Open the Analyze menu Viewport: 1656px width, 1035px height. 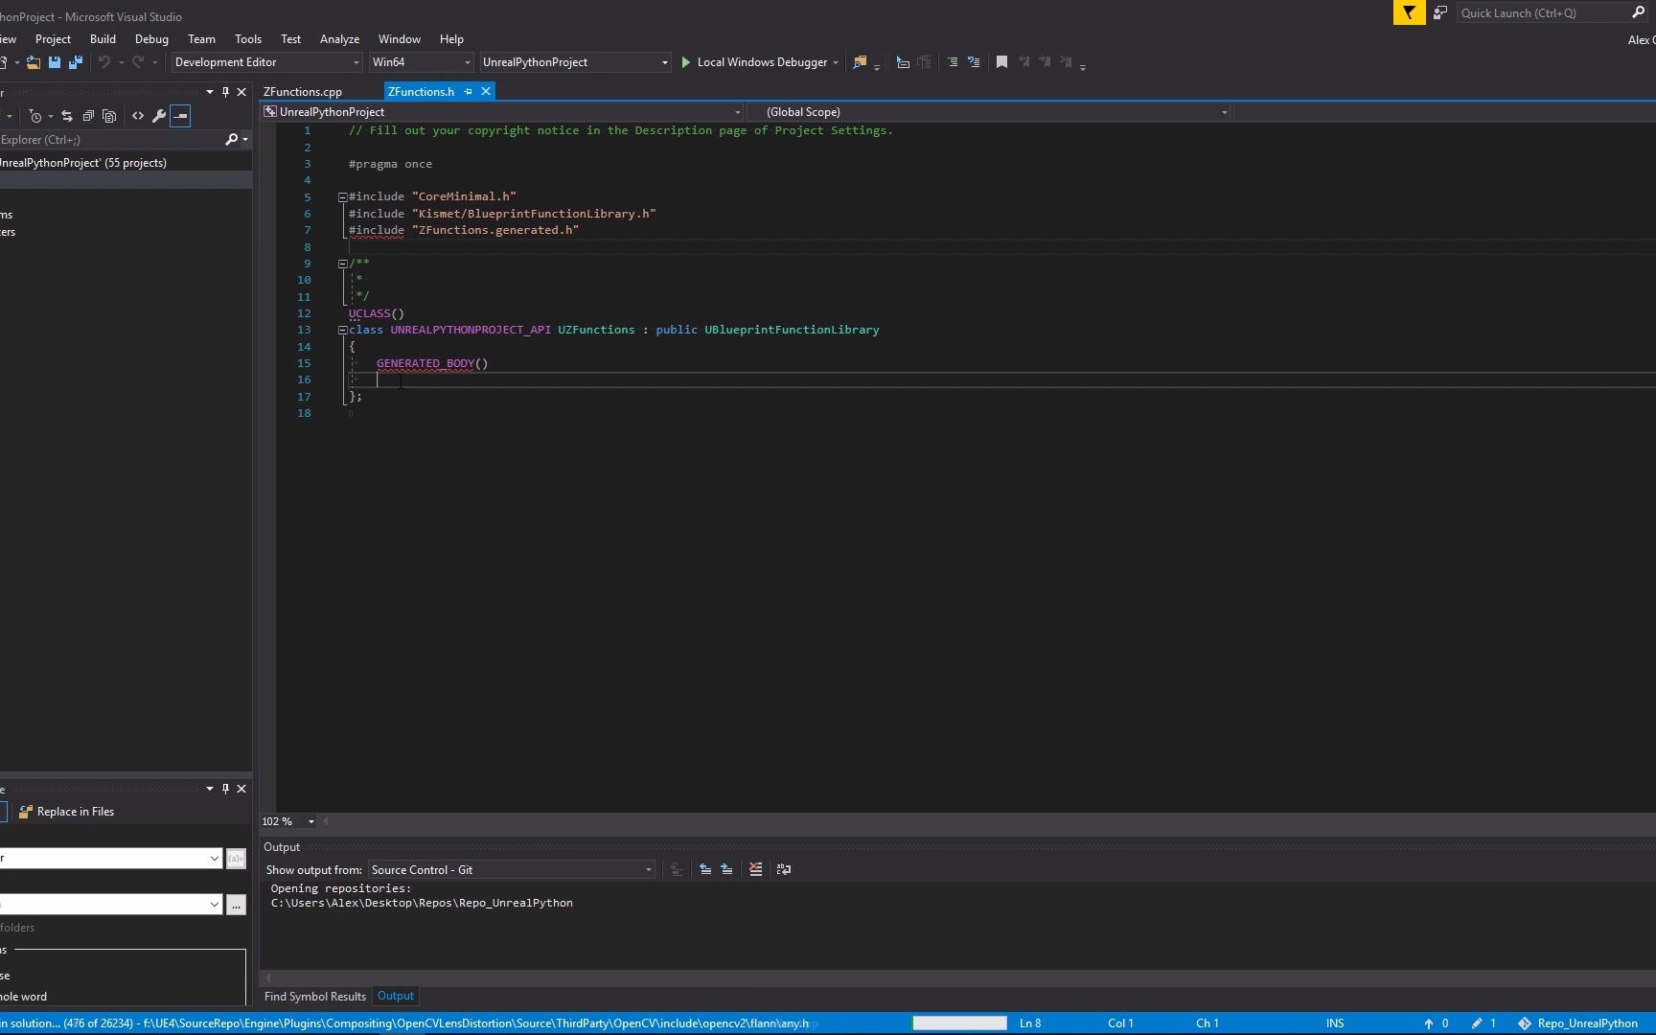(x=339, y=39)
